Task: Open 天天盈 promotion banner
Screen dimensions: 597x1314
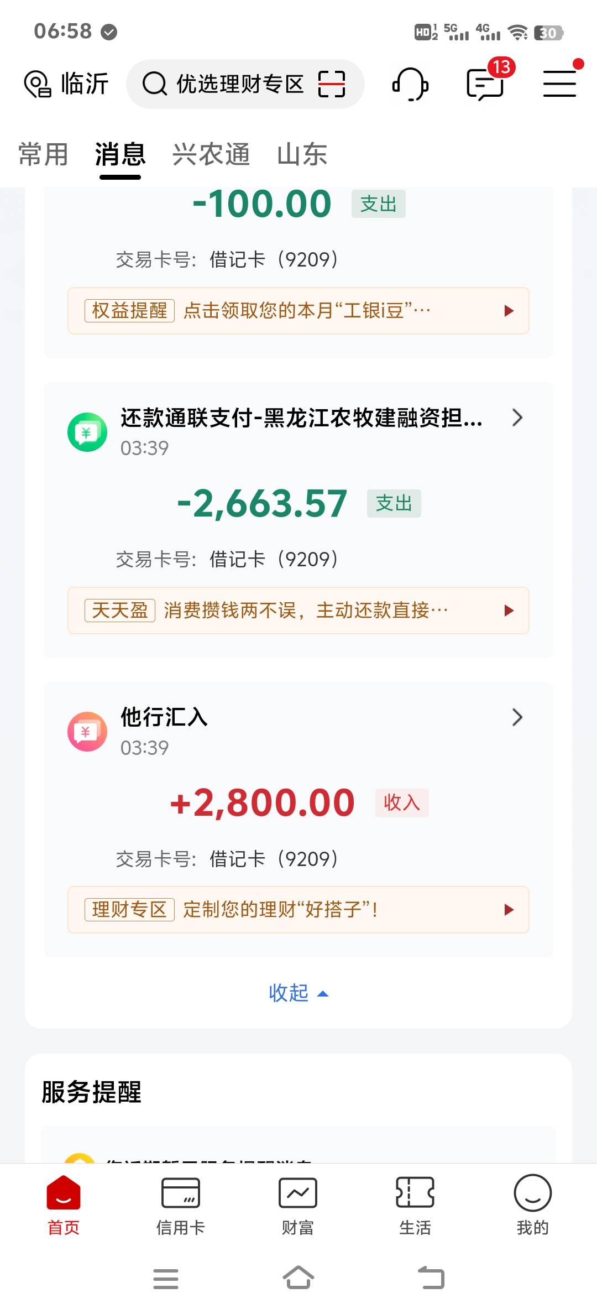Action: (298, 611)
